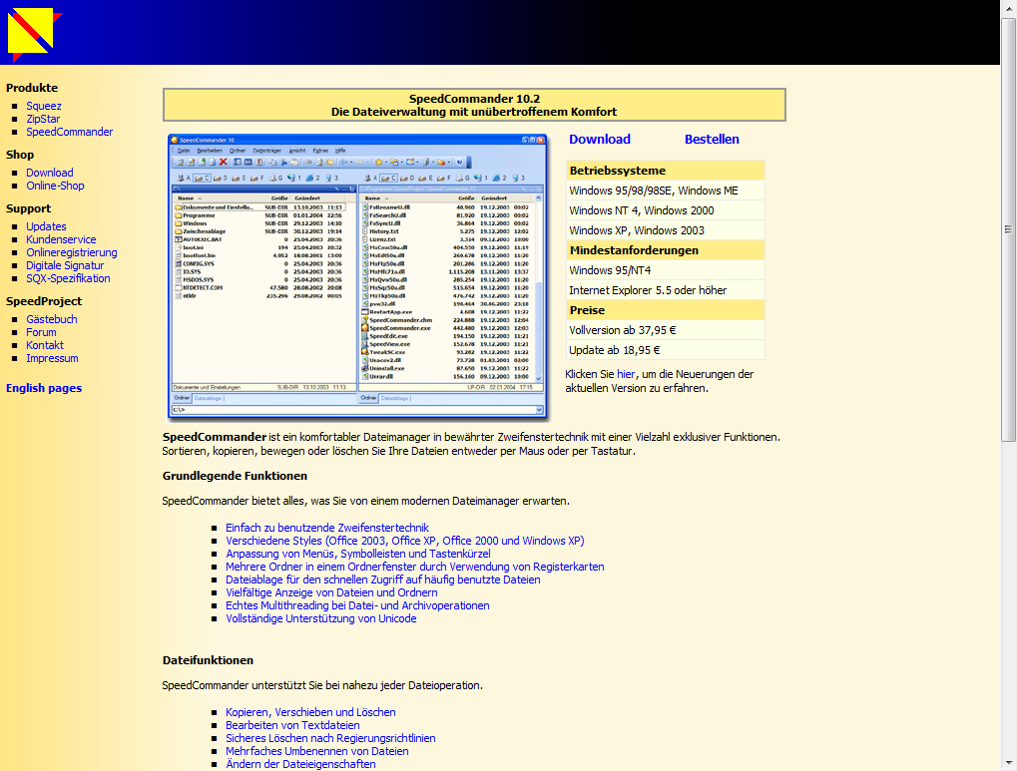The width and height of the screenshot is (1017, 771).
Task: Click the 'SpeedProject' sidebar heading
Action: tap(44, 301)
